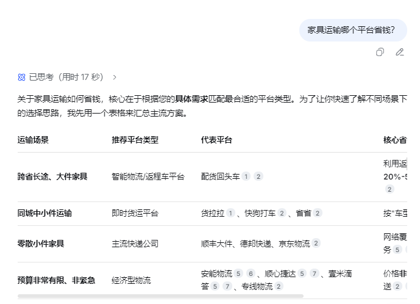
Task: Open citation 2 after 价格非…送 text
Action: (x=397, y=286)
